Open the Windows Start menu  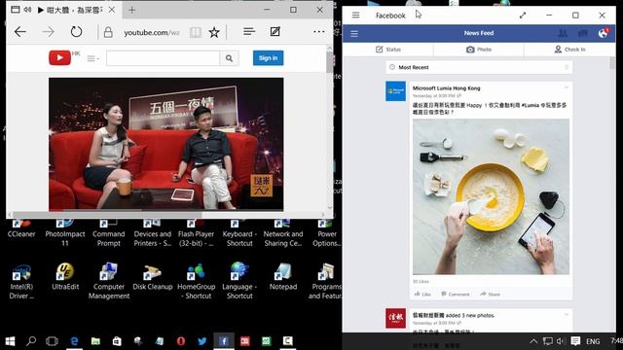[10, 341]
